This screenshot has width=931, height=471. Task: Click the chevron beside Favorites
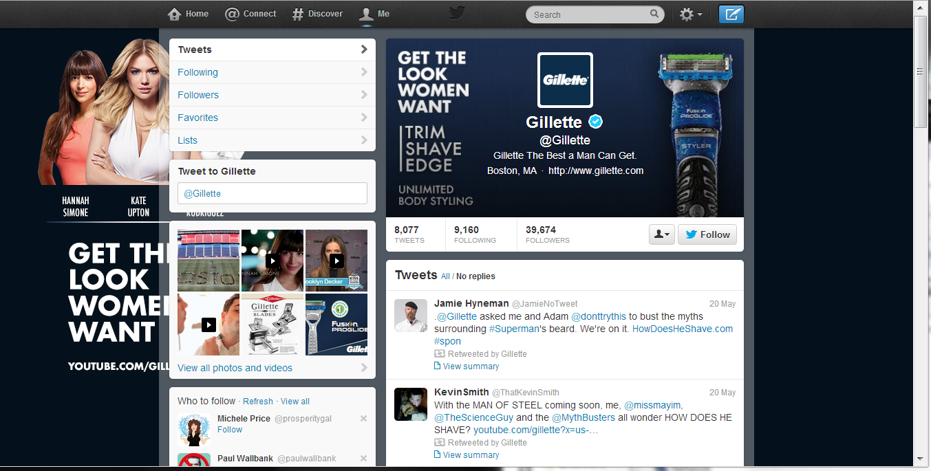[x=364, y=118]
